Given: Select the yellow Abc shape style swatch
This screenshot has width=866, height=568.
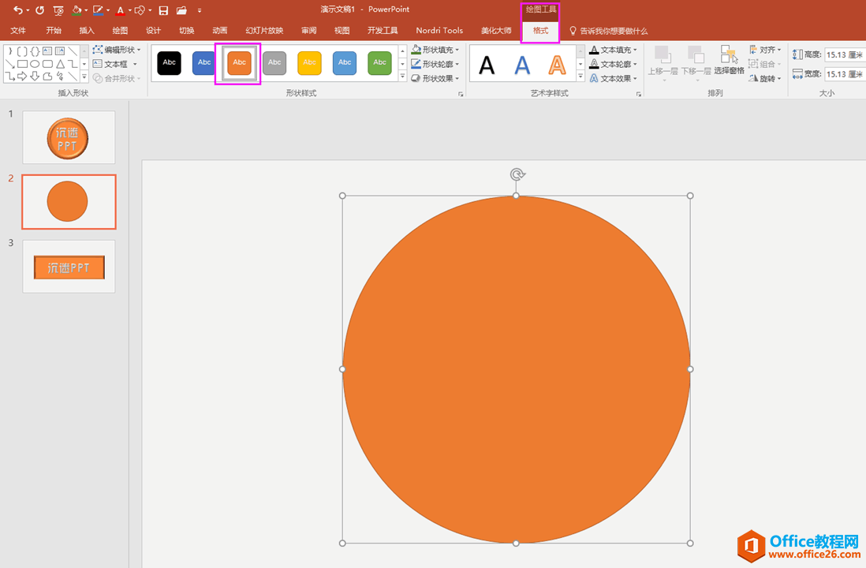Looking at the screenshot, I should 309,62.
